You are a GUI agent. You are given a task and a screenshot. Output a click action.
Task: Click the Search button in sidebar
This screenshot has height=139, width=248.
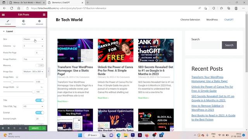[x=229, y=45]
